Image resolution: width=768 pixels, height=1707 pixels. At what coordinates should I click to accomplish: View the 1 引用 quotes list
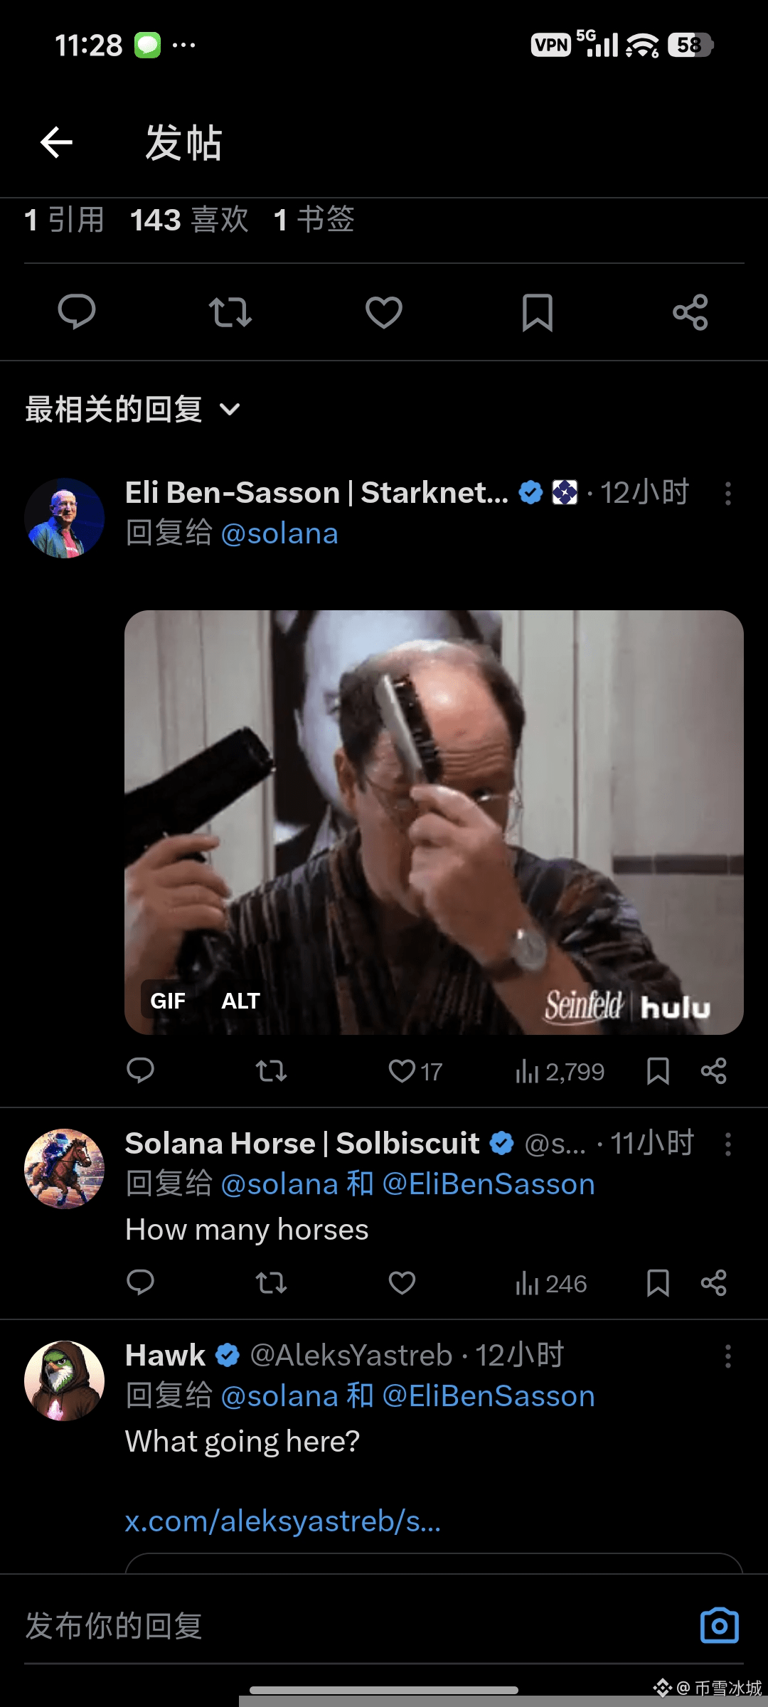[x=64, y=220]
